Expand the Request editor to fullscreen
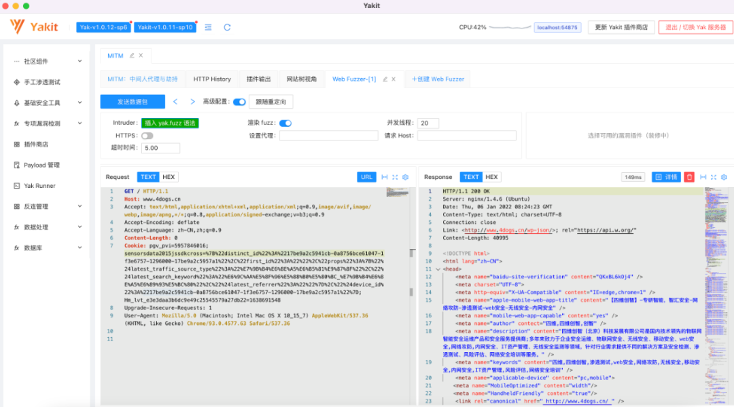This screenshot has width=734, height=407. point(395,177)
